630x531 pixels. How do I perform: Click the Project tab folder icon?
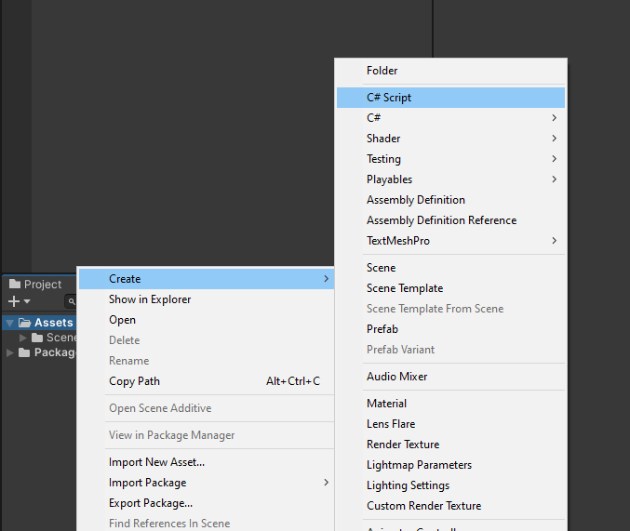click(15, 284)
